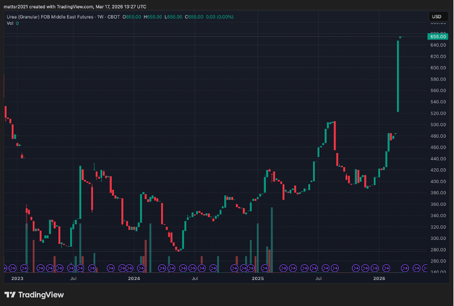Click the 620.00 price axis label

click(438, 56)
